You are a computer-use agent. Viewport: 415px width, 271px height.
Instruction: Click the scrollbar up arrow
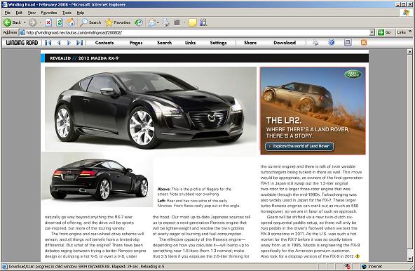pyautogui.click(x=409, y=52)
